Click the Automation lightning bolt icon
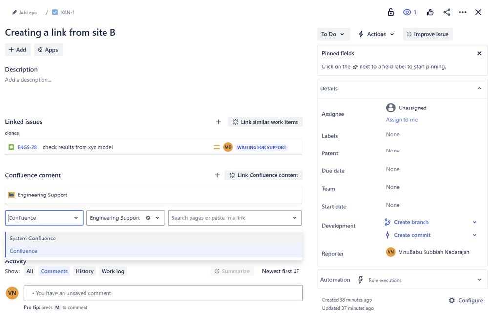Image resolution: width=488 pixels, height=326 pixels. [x=361, y=280]
